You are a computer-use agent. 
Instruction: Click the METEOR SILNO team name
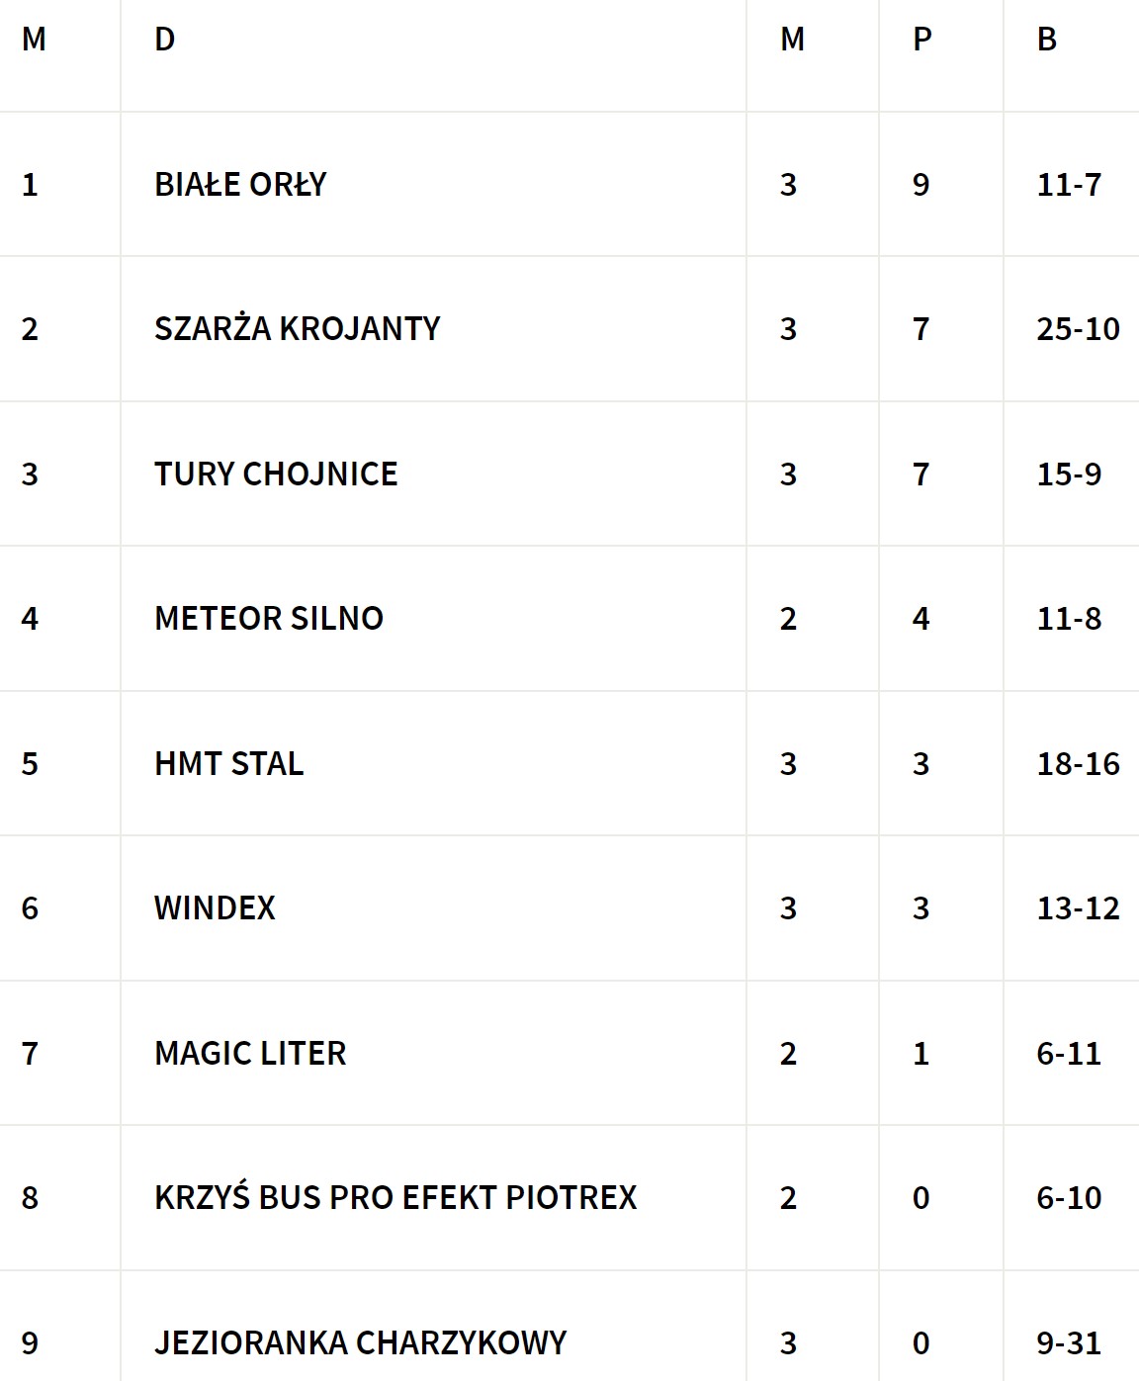[x=269, y=619]
